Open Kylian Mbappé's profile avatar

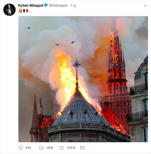(9, 10)
